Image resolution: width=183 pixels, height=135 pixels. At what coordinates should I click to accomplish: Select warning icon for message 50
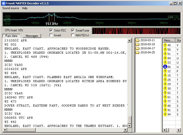click(x=165, y=49)
